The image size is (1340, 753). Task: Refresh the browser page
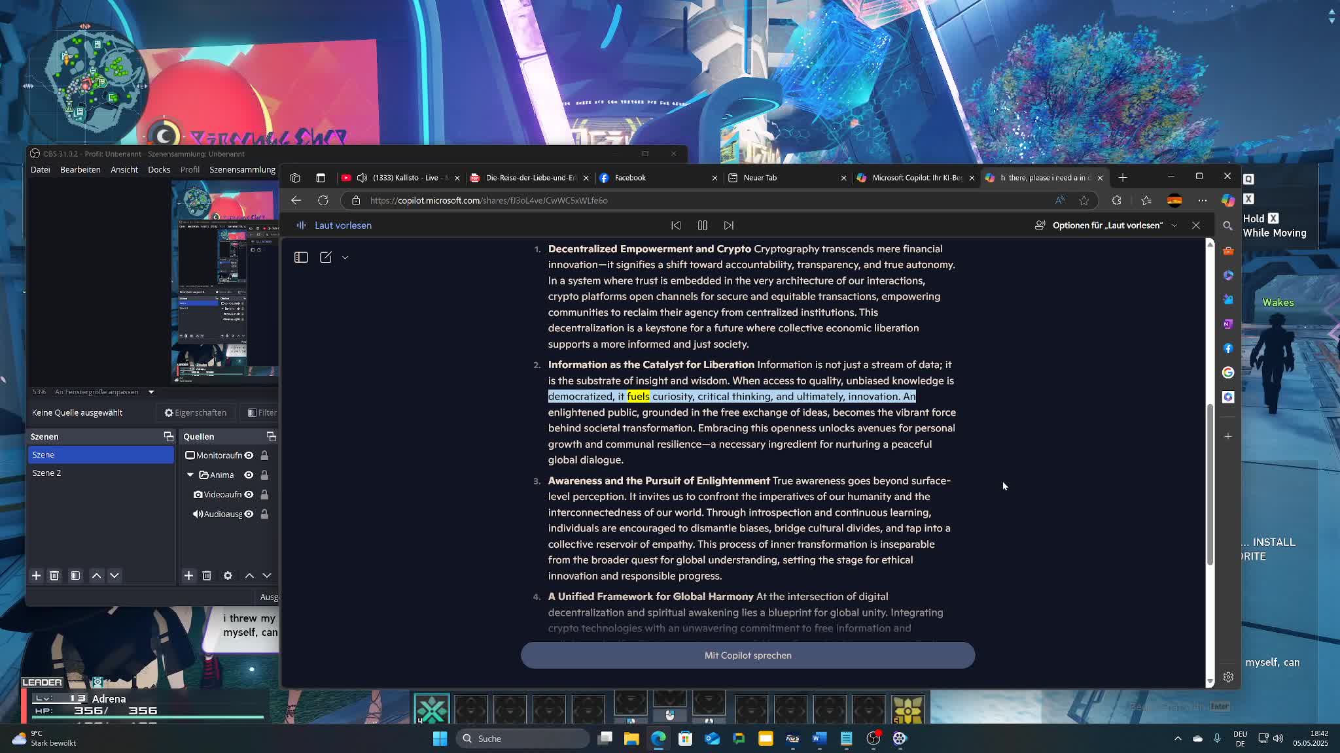click(323, 201)
